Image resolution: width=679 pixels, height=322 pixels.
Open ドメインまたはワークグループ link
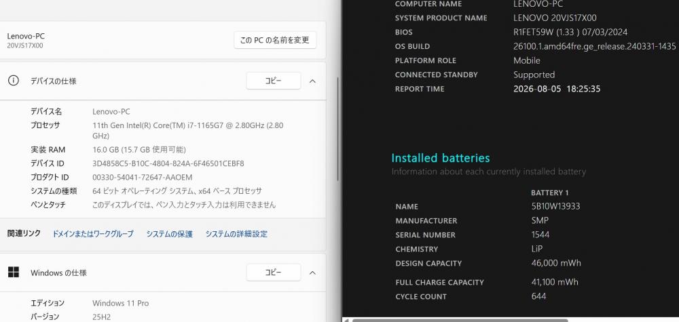click(93, 234)
